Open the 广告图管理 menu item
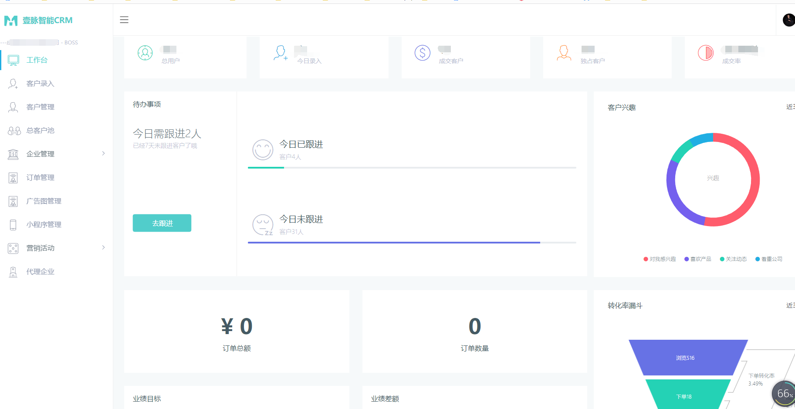Screen dimensions: 795x409 pyautogui.click(x=57, y=201)
